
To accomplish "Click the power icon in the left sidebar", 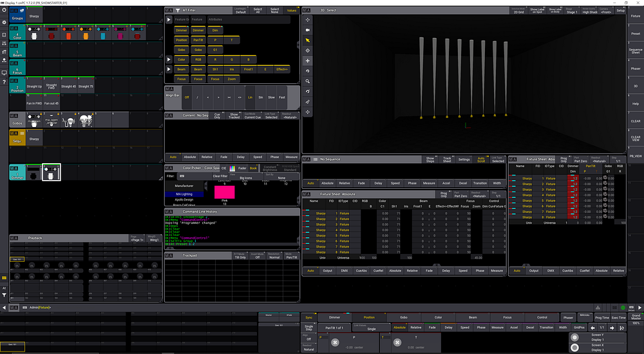I will click(x=5, y=11).
